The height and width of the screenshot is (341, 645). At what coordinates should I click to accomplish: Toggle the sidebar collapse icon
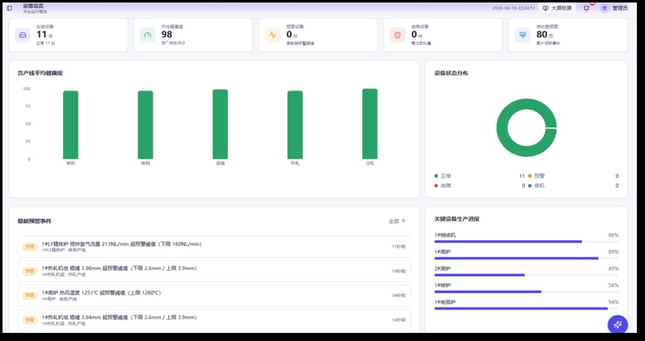pos(9,8)
